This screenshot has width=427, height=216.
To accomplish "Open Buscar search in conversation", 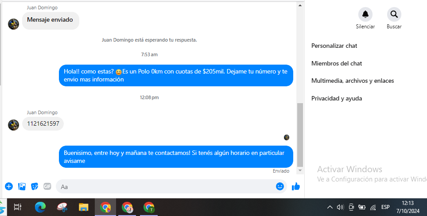I will point(394,15).
